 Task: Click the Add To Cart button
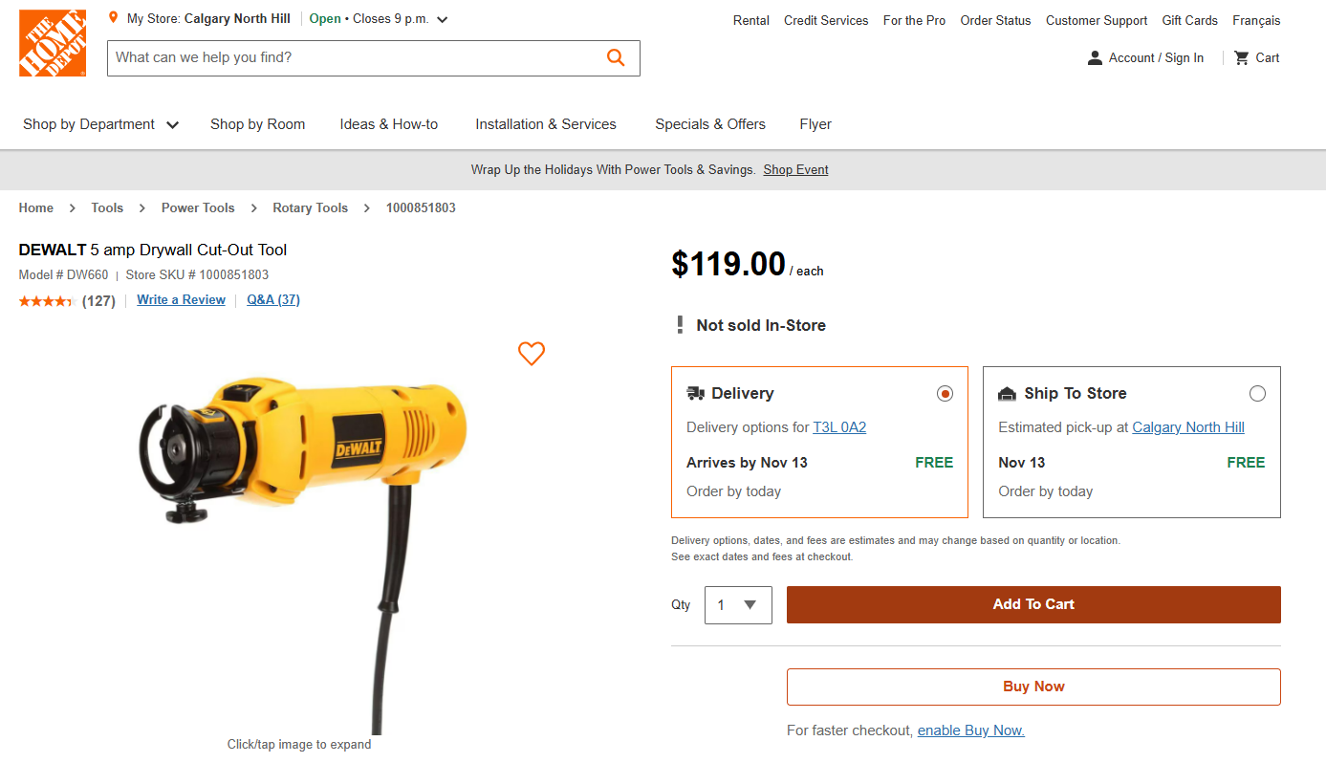click(x=1033, y=604)
